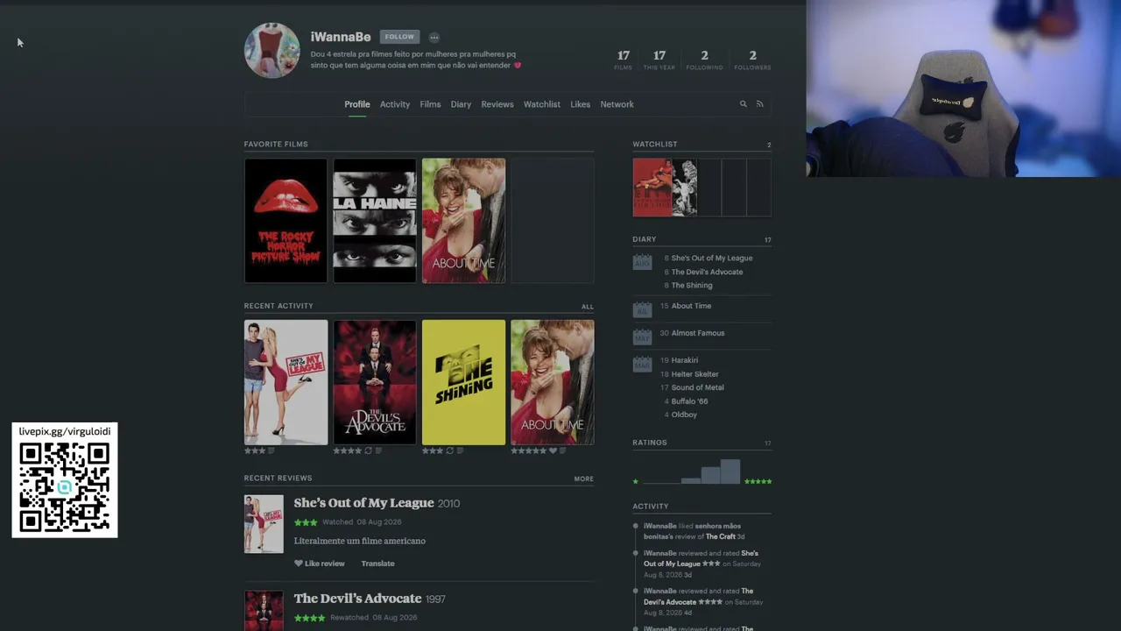Viewport: 1121px width, 631px height.
Task: Open the Likes tab
Action: [581, 104]
